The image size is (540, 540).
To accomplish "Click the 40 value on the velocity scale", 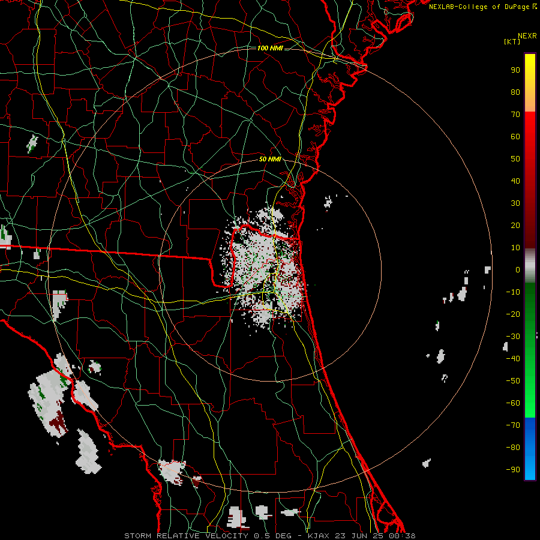I will pyautogui.click(x=515, y=181).
